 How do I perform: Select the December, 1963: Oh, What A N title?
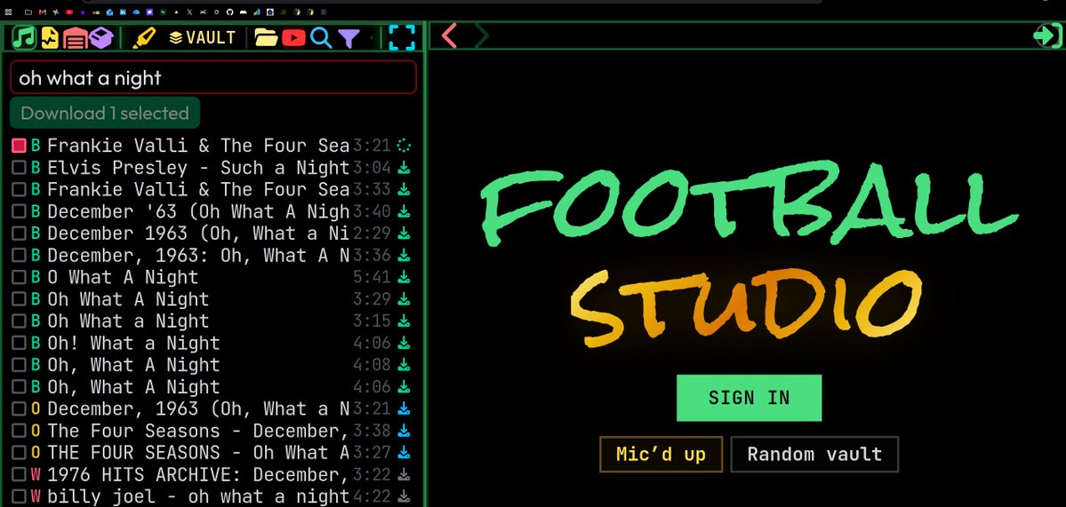(198, 255)
